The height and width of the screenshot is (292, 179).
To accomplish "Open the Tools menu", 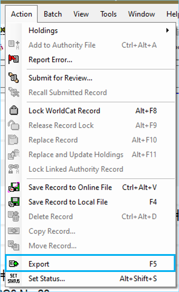I will (x=108, y=14).
